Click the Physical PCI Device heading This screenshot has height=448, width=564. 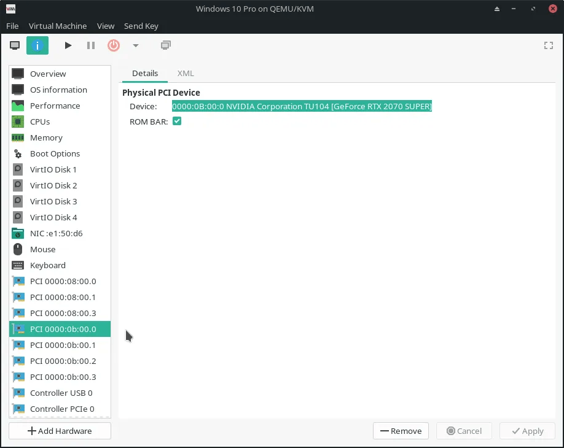(x=161, y=93)
